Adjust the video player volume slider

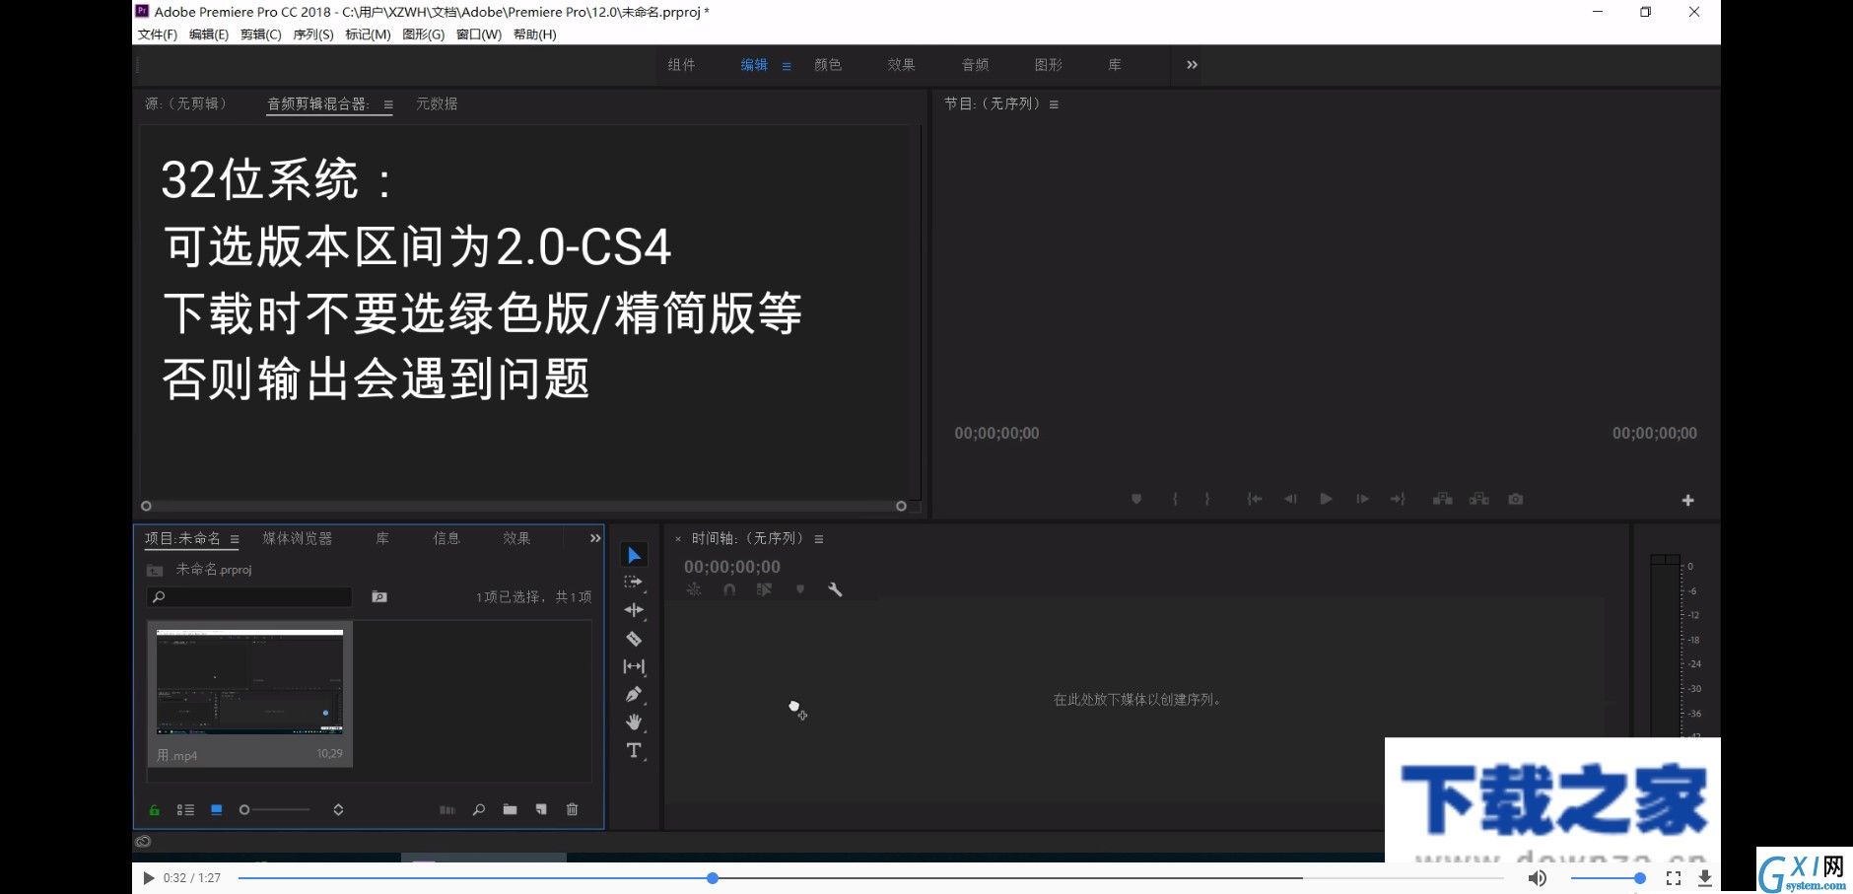click(1608, 878)
